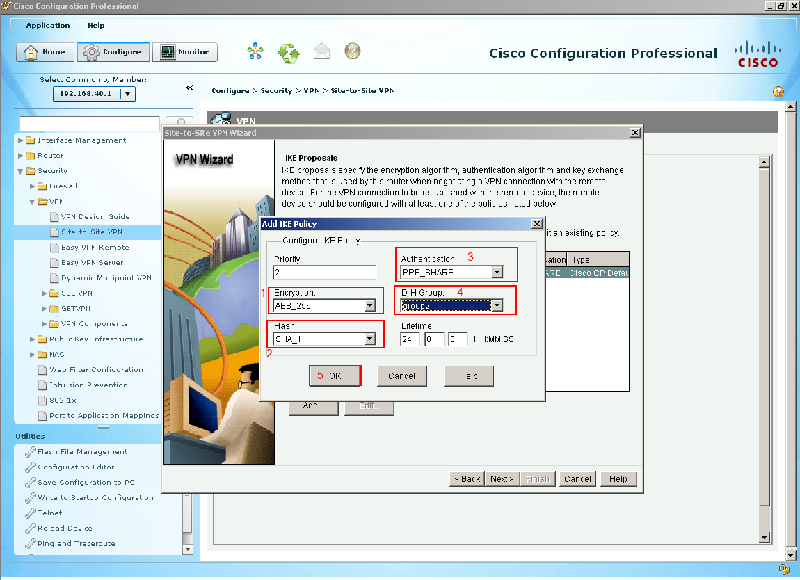Viewport: 800px width, 580px height.
Task: Expand the Router folder
Action: coord(21,156)
